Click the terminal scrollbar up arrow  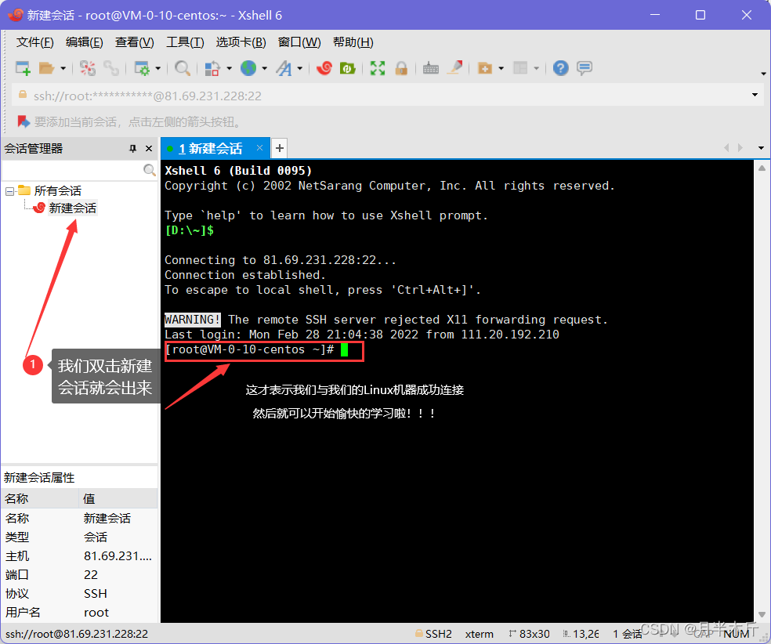762,168
